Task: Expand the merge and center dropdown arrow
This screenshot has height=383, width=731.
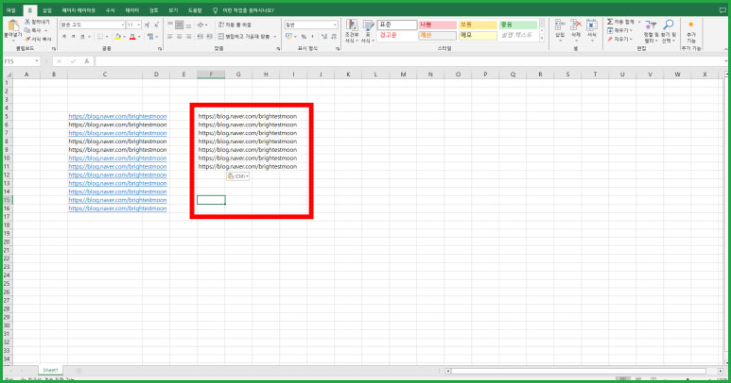Action: [274, 36]
